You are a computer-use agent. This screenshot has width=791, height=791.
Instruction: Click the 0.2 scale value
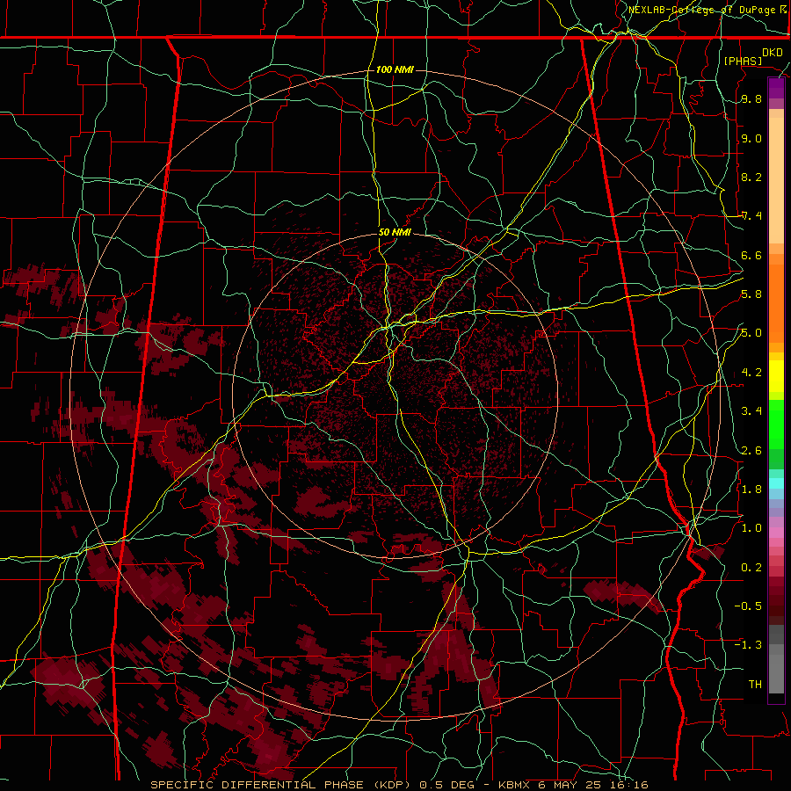point(751,568)
